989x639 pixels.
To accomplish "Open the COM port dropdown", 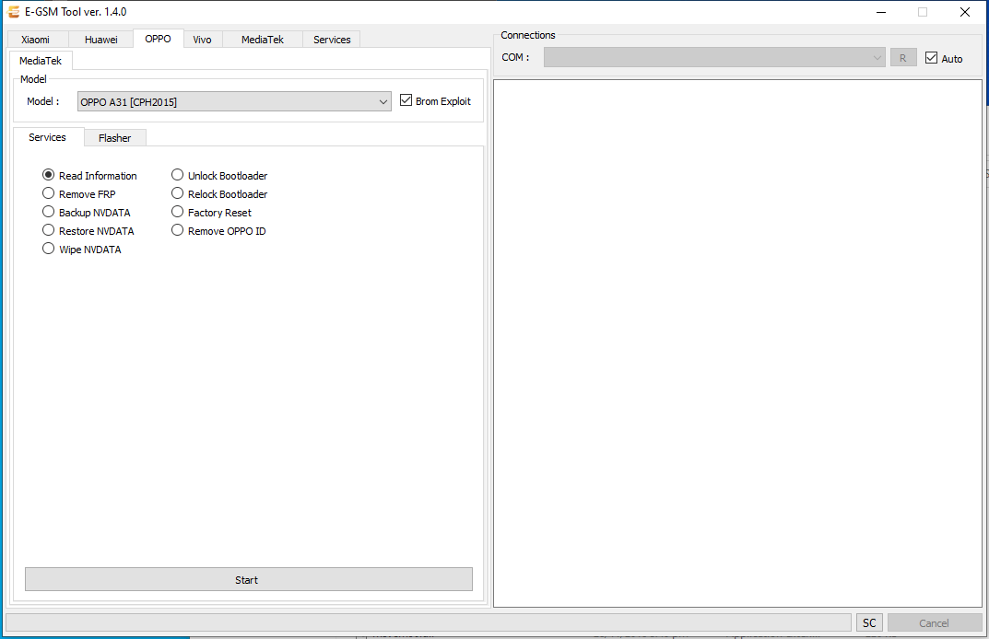I will click(876, 56).
